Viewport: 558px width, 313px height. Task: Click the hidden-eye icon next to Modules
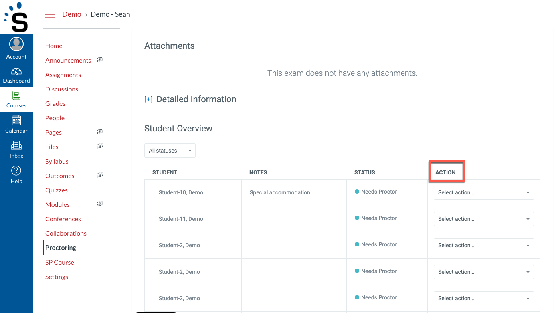tap(100, 204)
